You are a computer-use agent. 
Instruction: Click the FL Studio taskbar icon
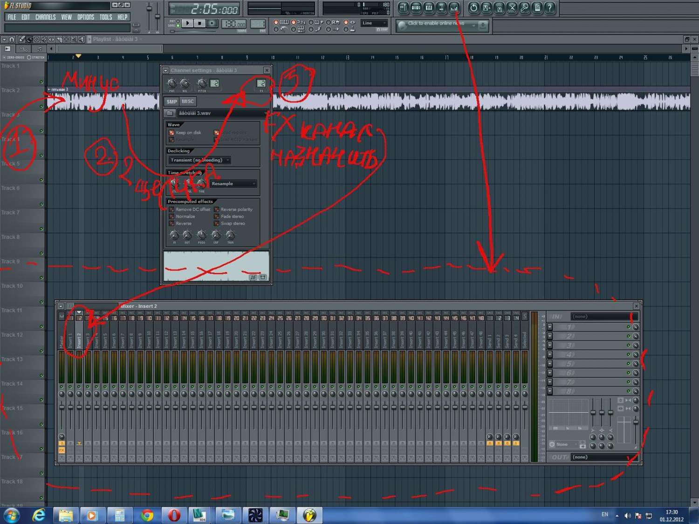click(309, 515)
